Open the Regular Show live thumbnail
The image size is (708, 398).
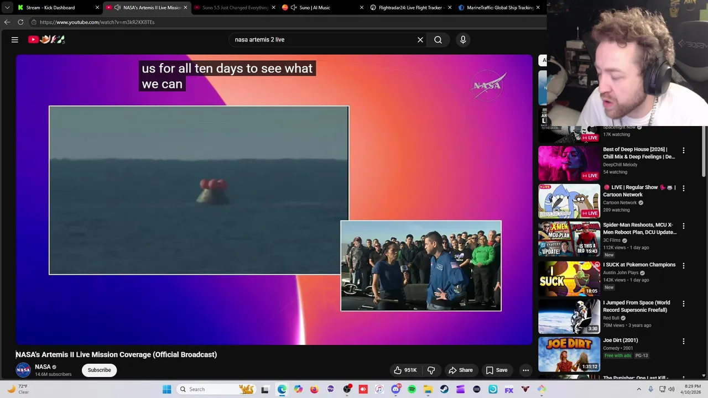pos(569,201)
